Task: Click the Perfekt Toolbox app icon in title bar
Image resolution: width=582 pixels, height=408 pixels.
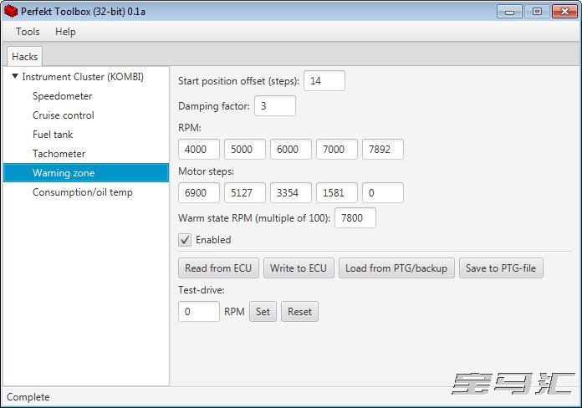Action: click(x=11, y=11)
